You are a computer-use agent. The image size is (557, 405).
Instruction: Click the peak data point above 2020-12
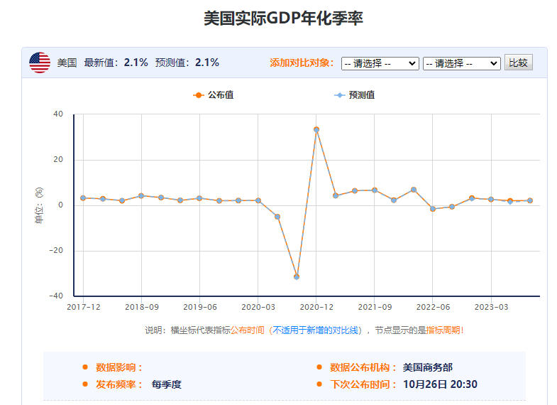[x=316, y=129]
